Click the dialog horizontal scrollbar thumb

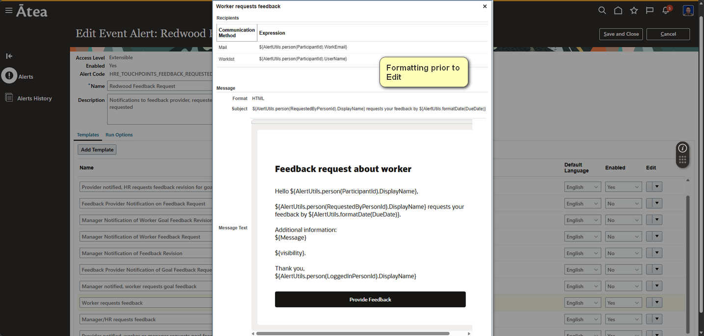tap(352, 334)
